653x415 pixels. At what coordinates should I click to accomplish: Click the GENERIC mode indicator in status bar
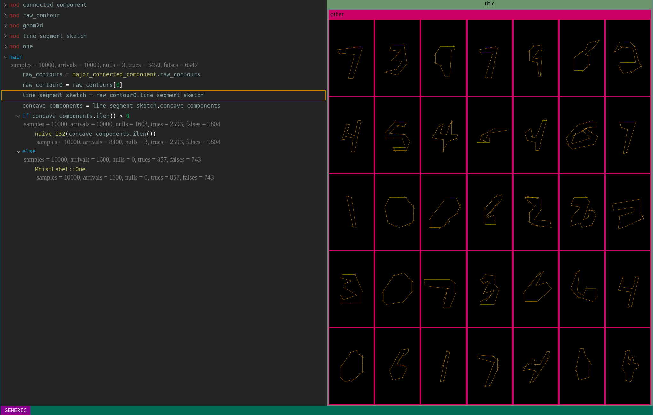click(x=15, y=410)
